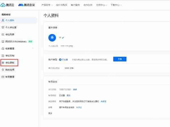The width and height of the screenshot is (170, 127).
Task: Click the blue profile avatar
Action: tap(52, 38)
